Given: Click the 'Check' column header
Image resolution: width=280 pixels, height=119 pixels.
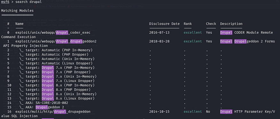Looking at the screenshot, I should click(211, 24).
